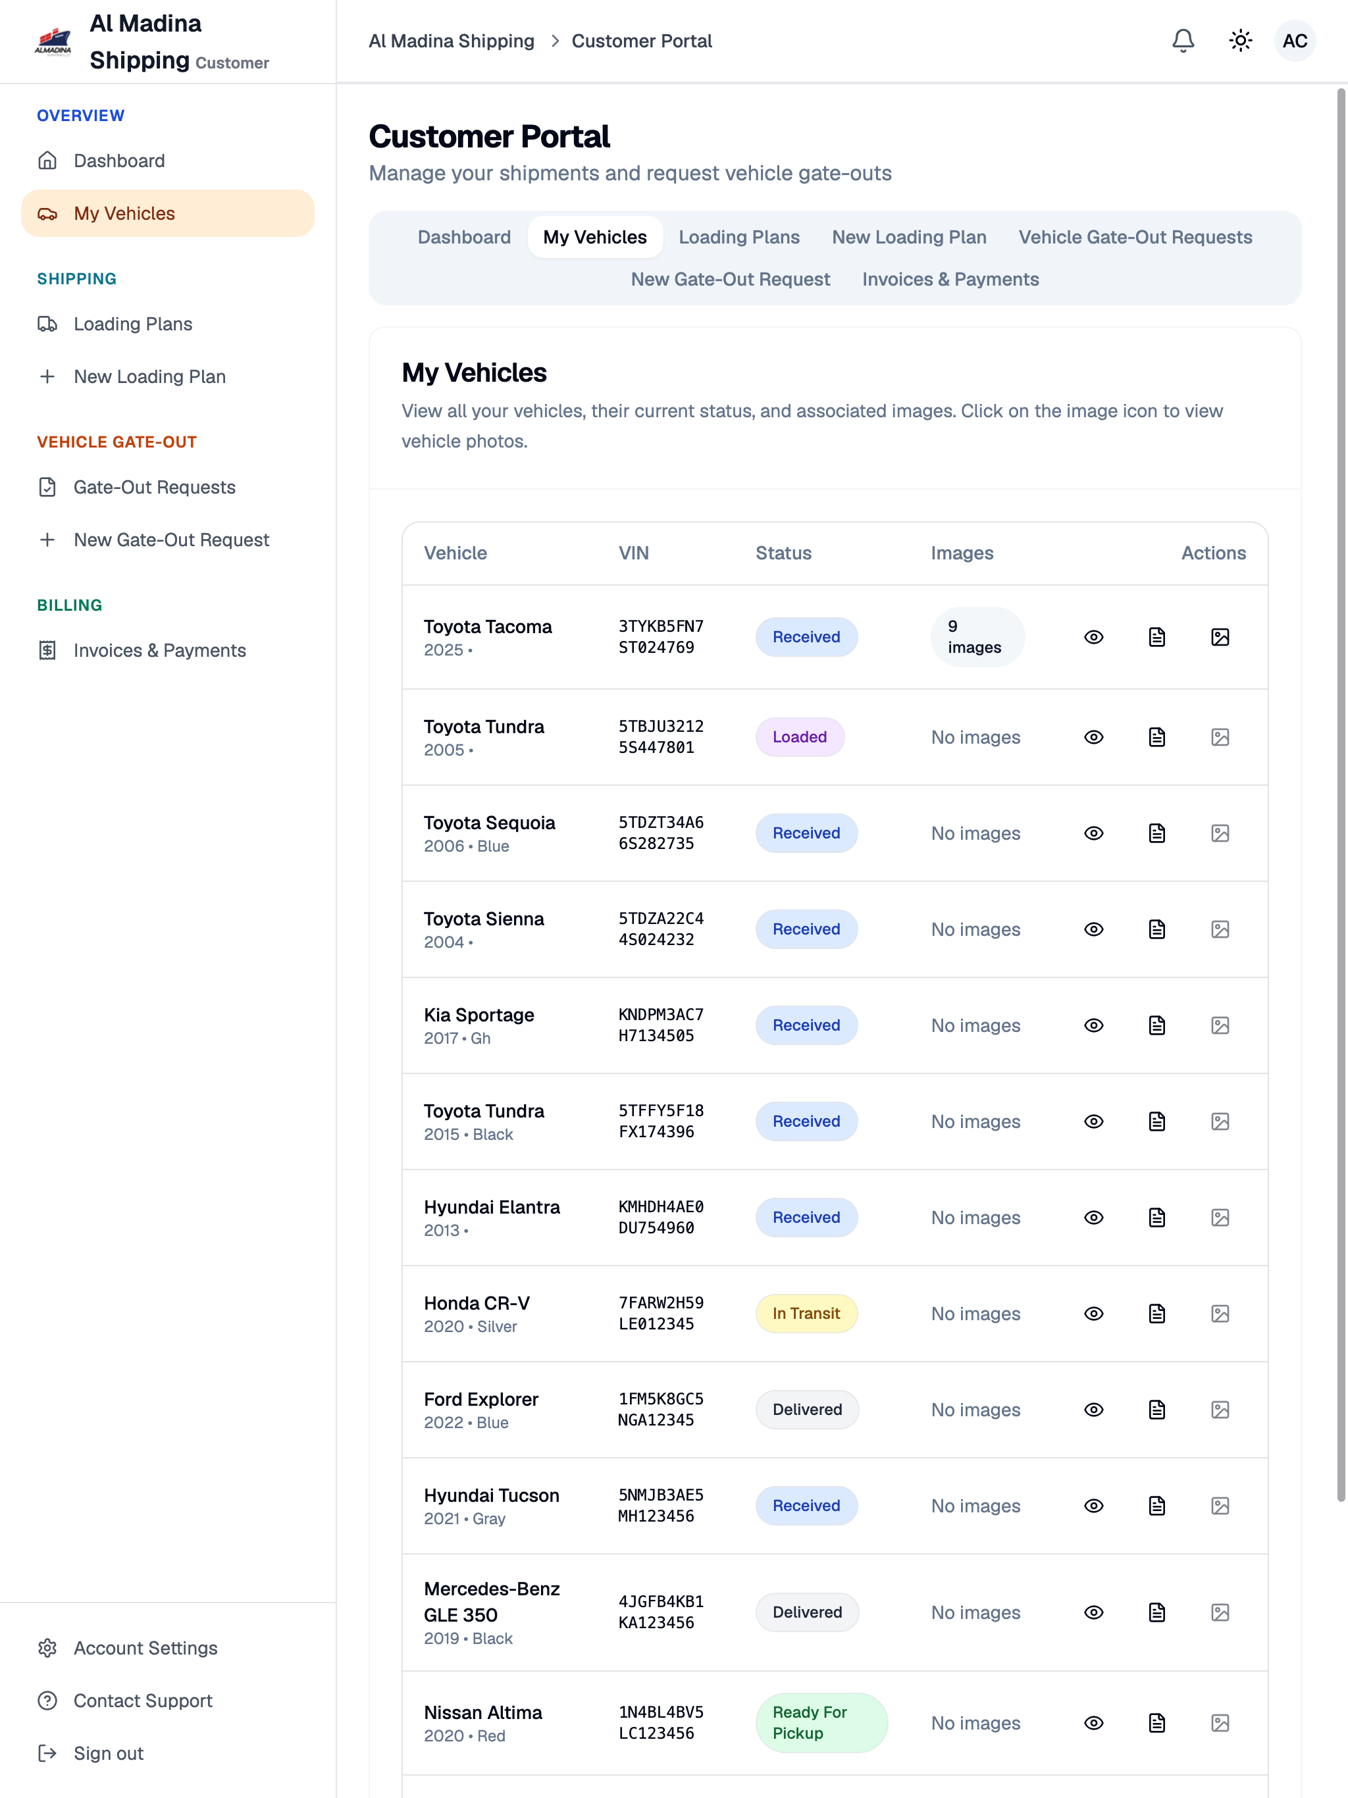This screenshot has width=1348, height=1798.
Task: Open the AC user avatar menu
Action: [1294, 41]
